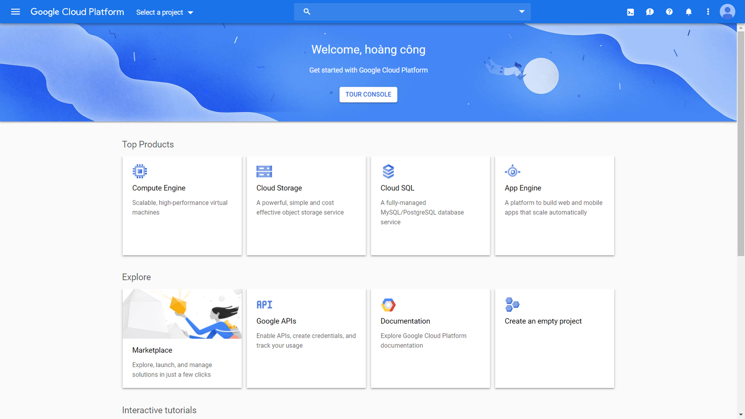Expand the Select a project dropdown
Screen dimensions: 745x419
[x=165, y=12]
